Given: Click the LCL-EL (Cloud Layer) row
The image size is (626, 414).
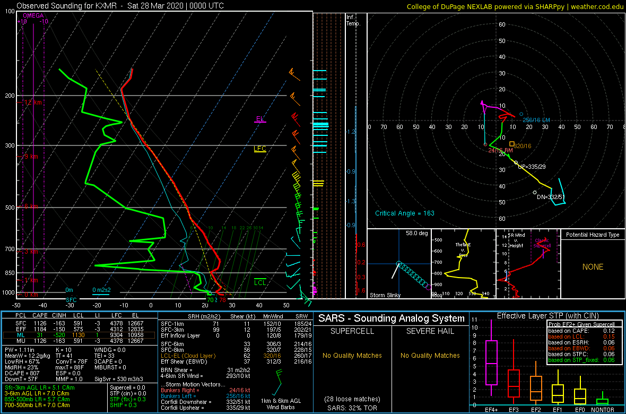Looking at the screenshot, I should click(234, 356).
